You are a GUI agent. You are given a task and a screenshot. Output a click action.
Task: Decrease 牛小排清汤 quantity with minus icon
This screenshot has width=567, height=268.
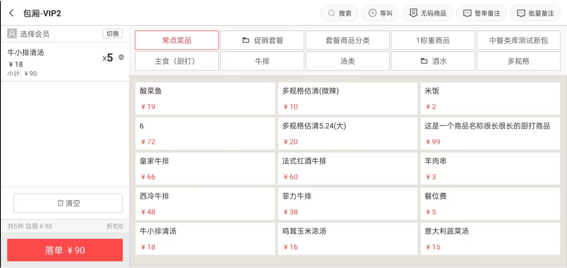tap(121, 58)
